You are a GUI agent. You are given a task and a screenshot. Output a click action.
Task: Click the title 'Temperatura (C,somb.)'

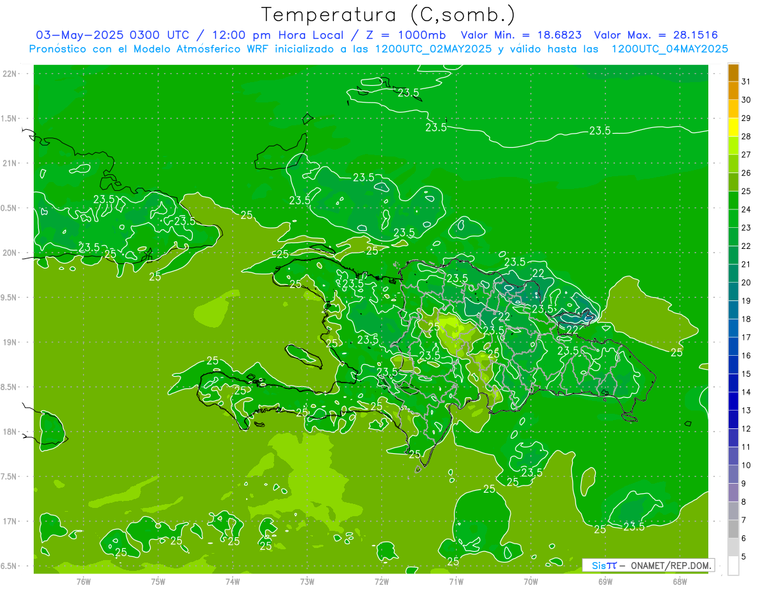pyautogui.click(x=388, y=15)
